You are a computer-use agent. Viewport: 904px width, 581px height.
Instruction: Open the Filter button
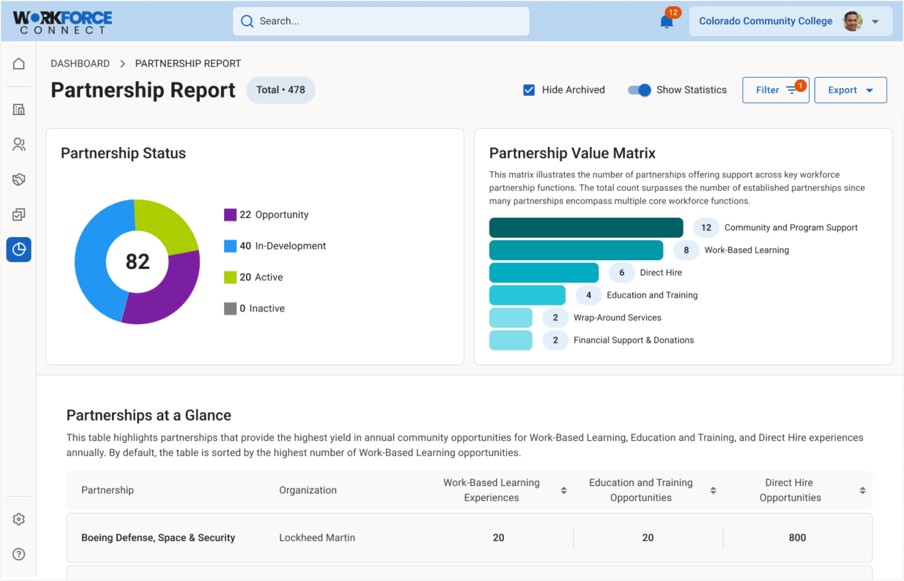[x=776, y=90]
